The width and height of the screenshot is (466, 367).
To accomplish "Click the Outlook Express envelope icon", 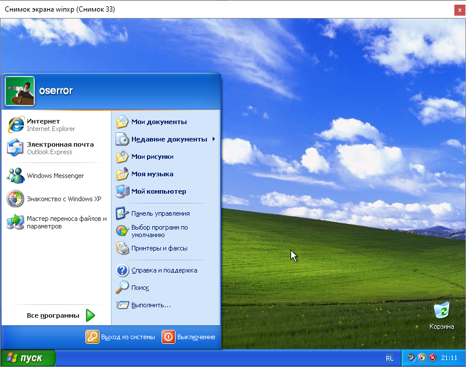I will click(x=15, y=148).
